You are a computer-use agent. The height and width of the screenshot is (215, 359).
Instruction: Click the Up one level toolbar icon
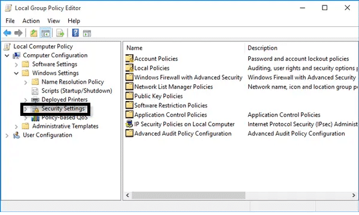pos(34,33)
